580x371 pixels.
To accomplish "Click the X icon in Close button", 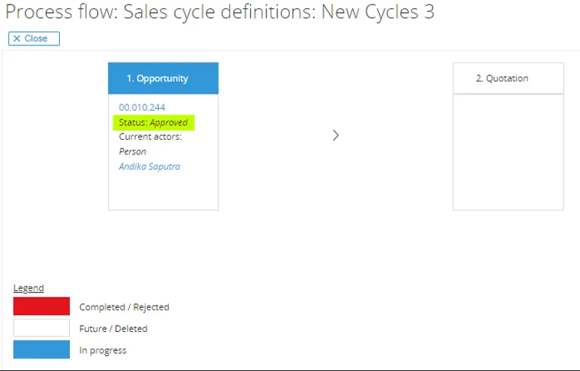I will click(17, 38).
